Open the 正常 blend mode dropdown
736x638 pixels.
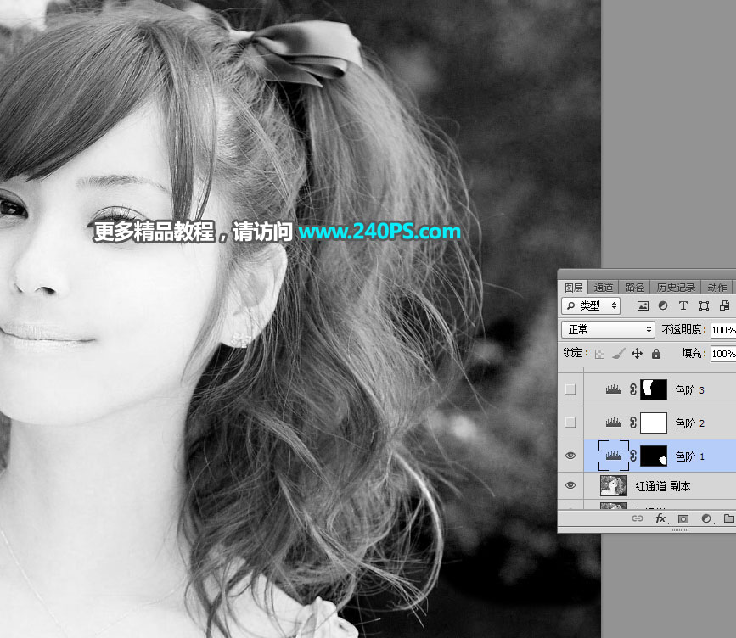click(x=608, y=329)
